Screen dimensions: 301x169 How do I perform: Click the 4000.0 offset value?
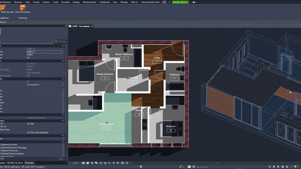click(x=30, y=54)
